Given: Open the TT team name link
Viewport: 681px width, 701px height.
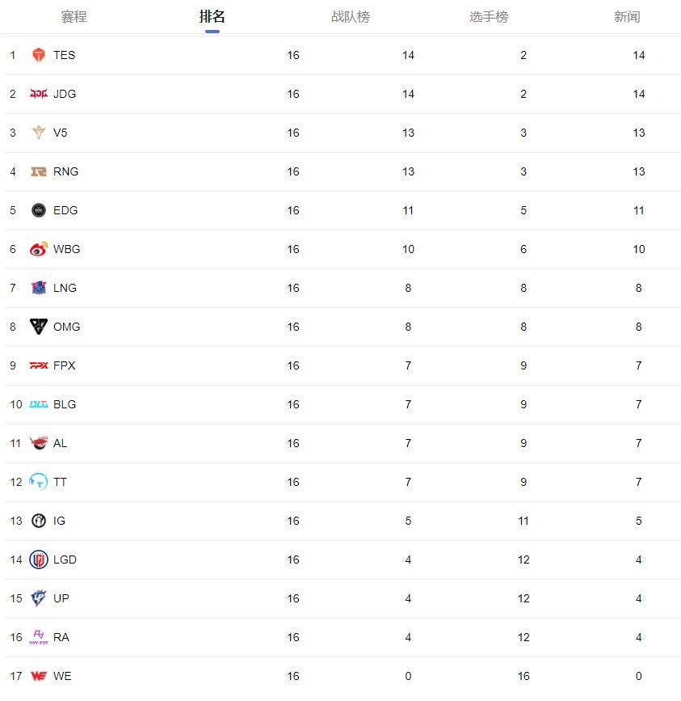Looking at the screenshot, I should [x=60, y=482].
